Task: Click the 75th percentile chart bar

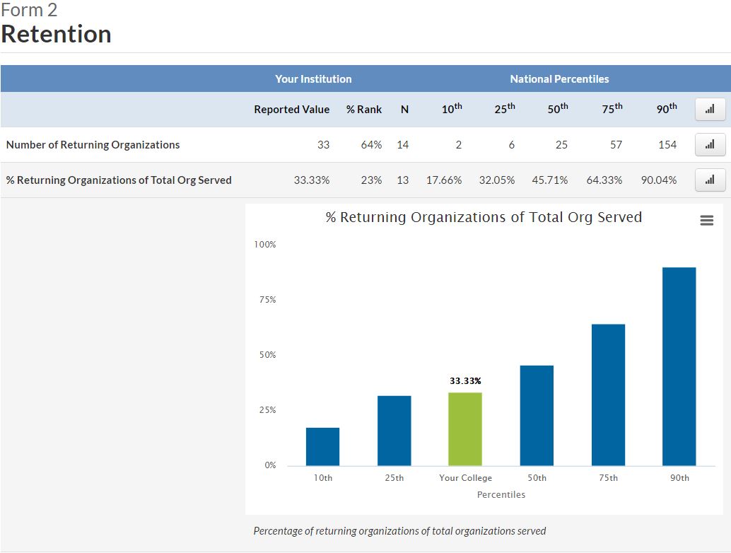Action: pyautogui.click(x=608, y=395)
